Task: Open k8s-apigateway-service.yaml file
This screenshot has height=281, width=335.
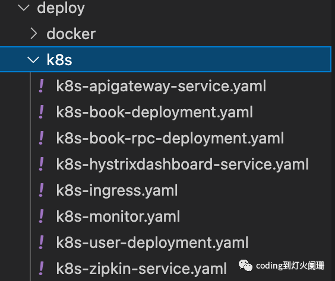Action: click(161, 87)
